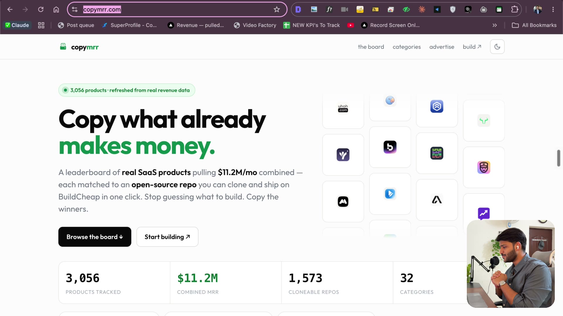Open the gray video camera extension
563x316 pixels.
pos(345,9)
